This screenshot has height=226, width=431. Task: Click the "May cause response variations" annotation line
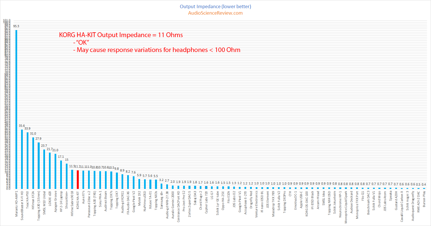pyautogui.click(x=156, y=50)
